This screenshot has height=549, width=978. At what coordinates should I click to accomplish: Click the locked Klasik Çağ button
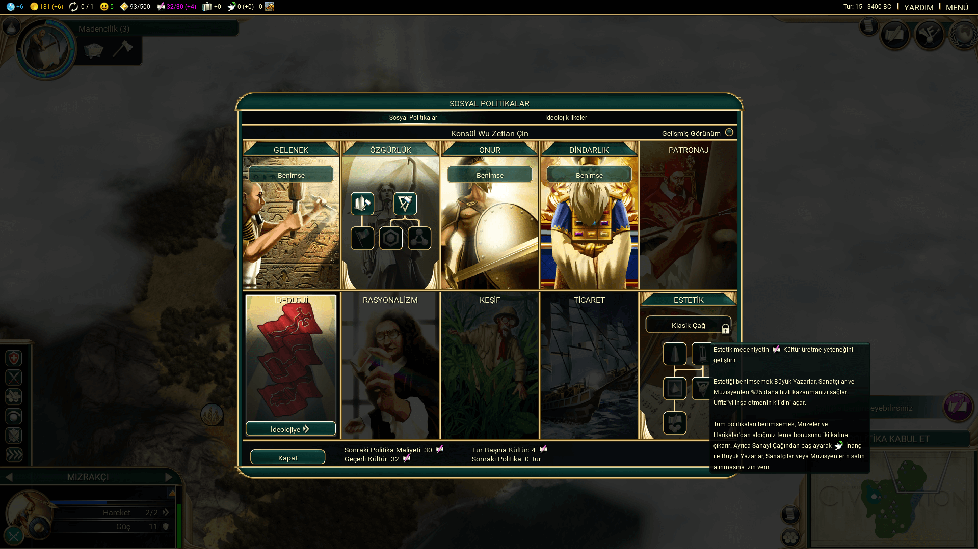(x=689, y=325)
